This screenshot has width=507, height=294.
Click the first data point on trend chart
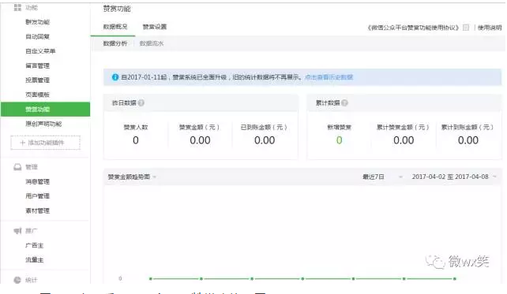click(x=151, y=278)
